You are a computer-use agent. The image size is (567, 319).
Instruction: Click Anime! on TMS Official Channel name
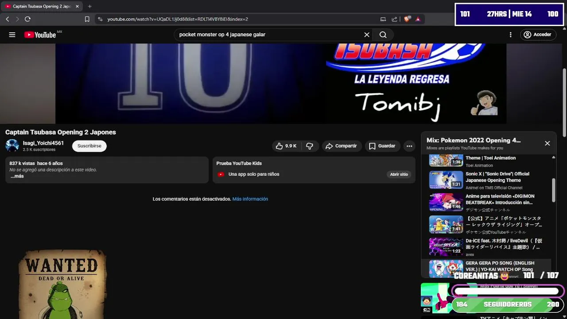(x=494, y=188)
